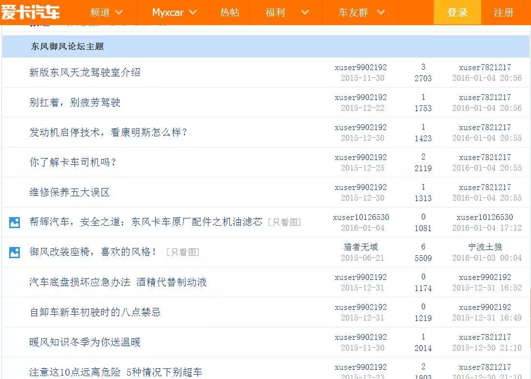
Task: Click 只看图 link for 帮辉汽车 thread
Action: tap(284, 222)
